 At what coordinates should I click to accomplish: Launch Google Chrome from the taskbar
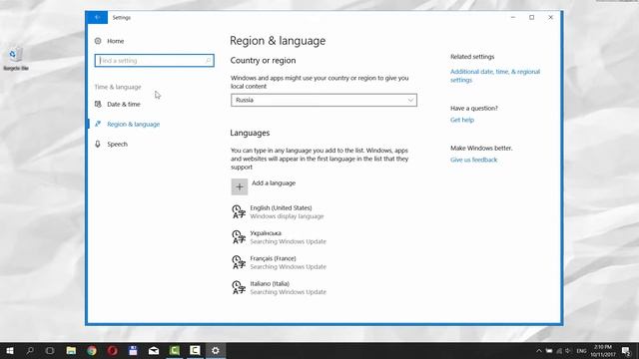(x=92, y=350)
